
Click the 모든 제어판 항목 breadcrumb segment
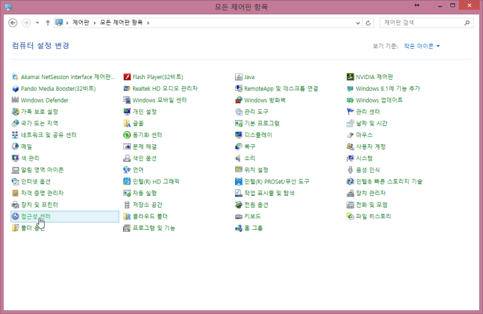121,22
